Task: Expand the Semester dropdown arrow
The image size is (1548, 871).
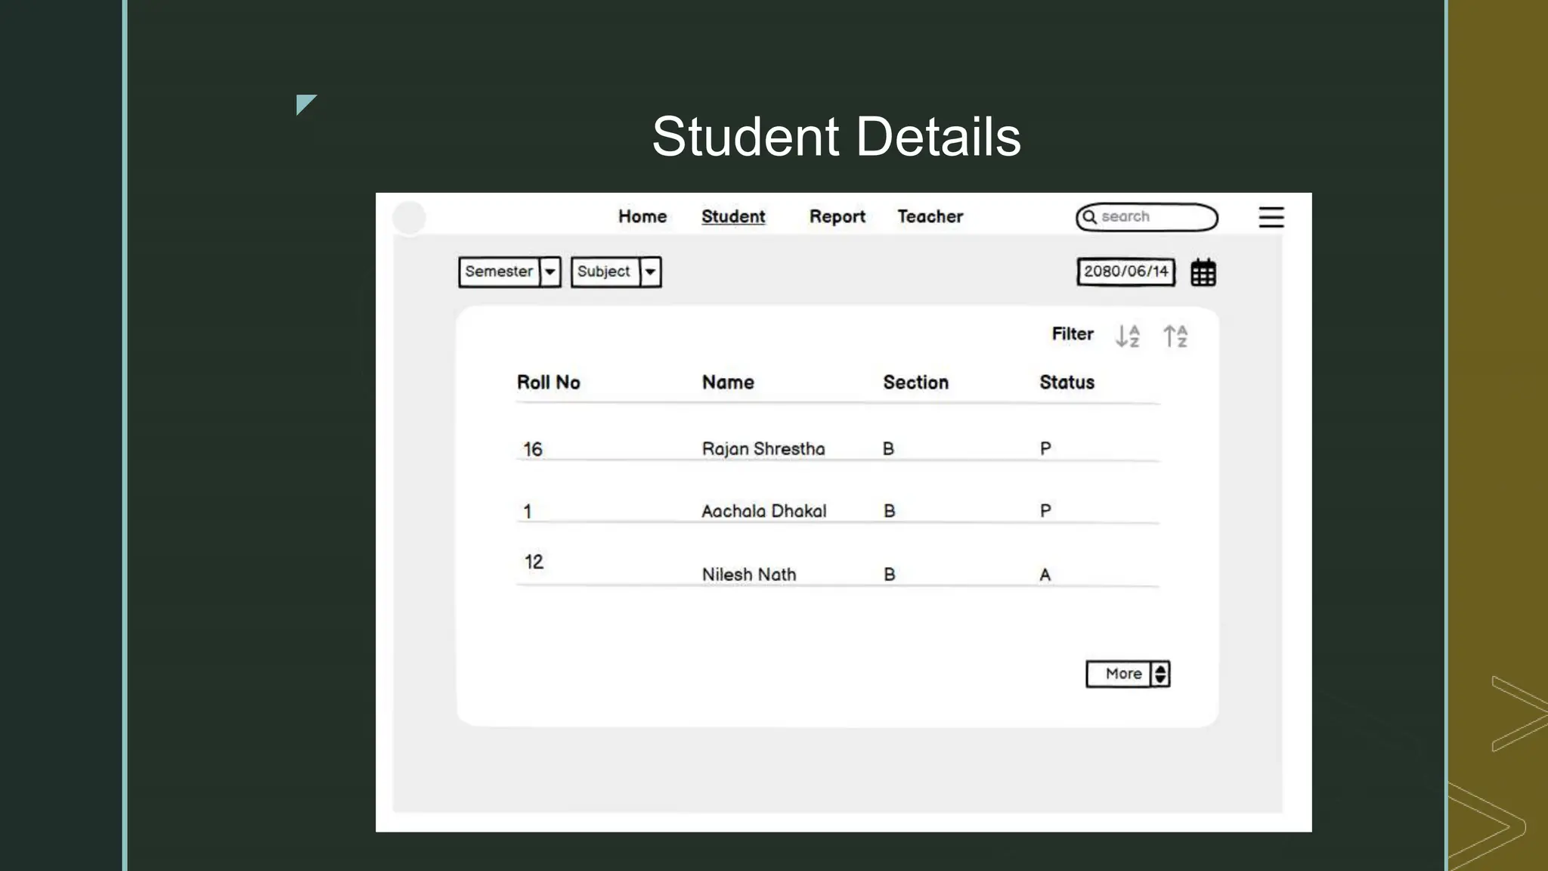Action: point(550,271)
